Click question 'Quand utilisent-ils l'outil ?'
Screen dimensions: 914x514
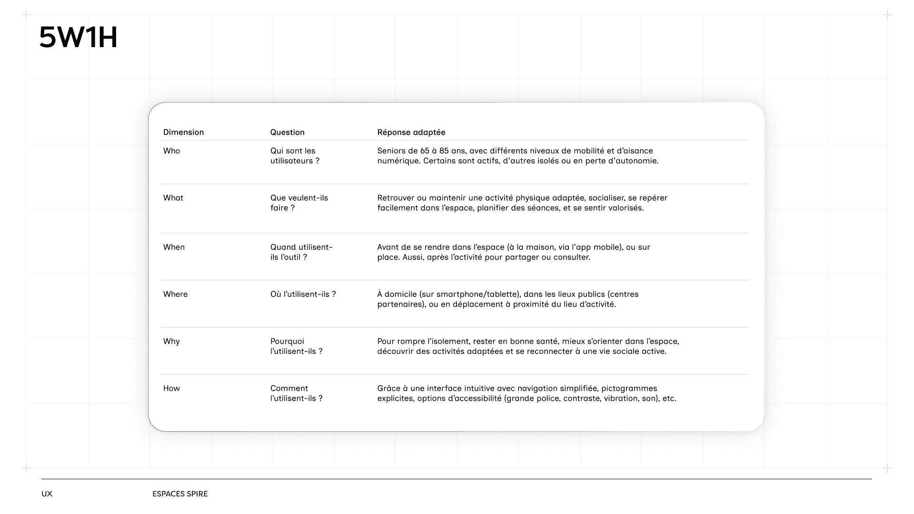301,252
